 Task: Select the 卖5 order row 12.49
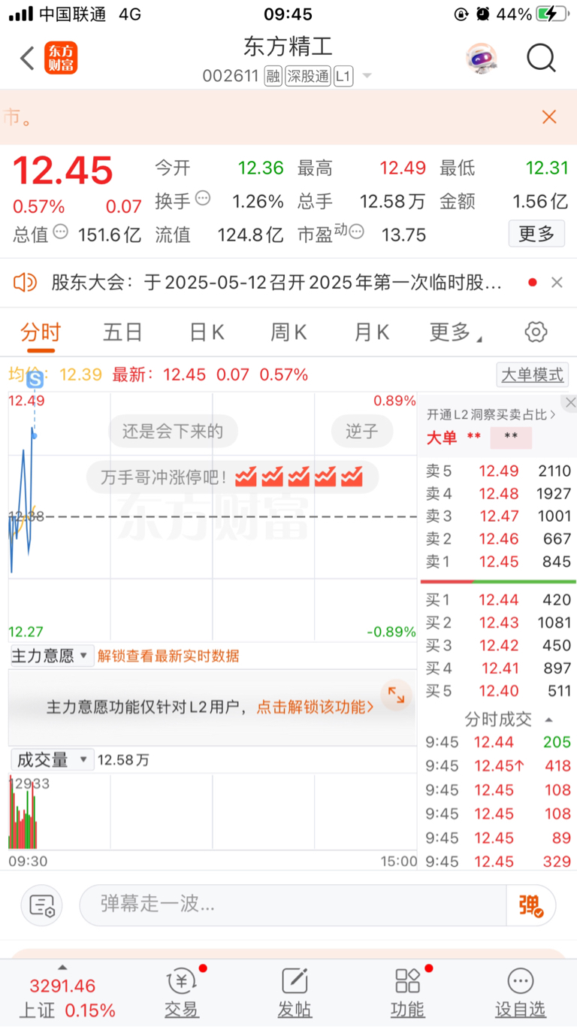pyautogui.click(x=498, y=471)
